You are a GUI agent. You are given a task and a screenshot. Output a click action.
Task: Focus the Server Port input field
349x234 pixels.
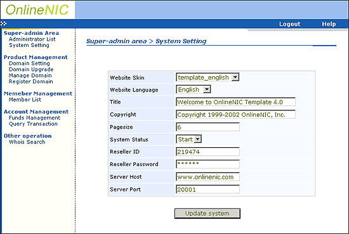click(x=207, y=189)
